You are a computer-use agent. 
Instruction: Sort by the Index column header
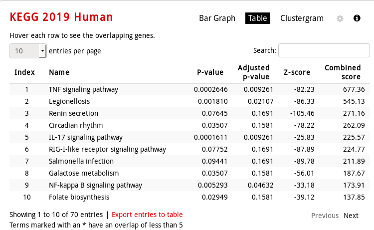pos(24,72)
